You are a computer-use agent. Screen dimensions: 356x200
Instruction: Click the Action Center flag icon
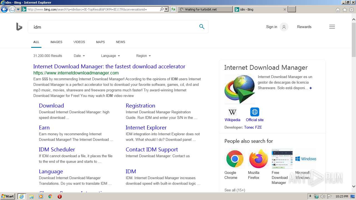click(330, 196)
